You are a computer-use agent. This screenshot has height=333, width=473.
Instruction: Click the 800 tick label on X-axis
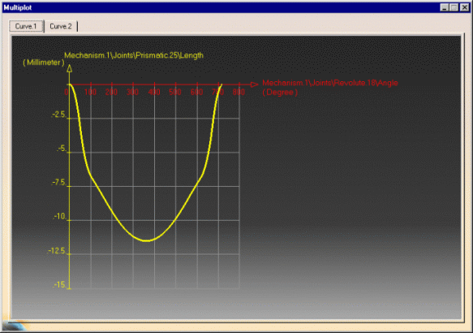click(239, 92)
